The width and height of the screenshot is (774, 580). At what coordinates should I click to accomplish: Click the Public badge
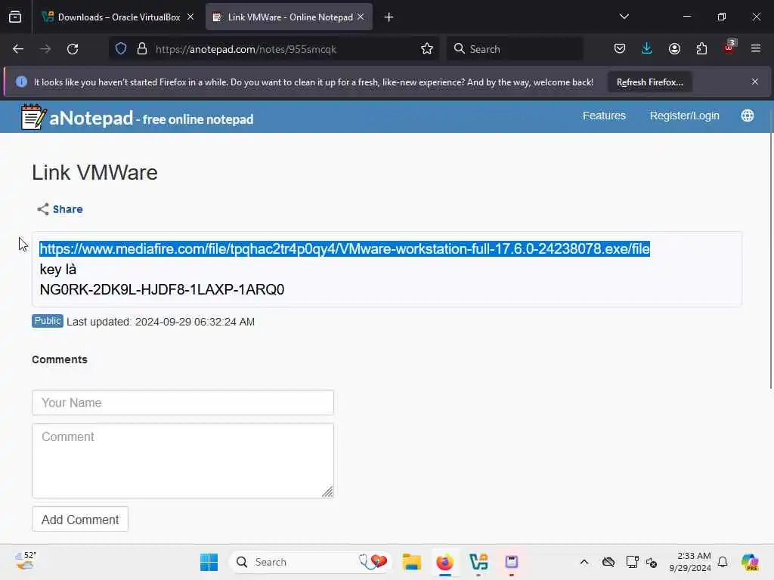[x=48, y=321]
